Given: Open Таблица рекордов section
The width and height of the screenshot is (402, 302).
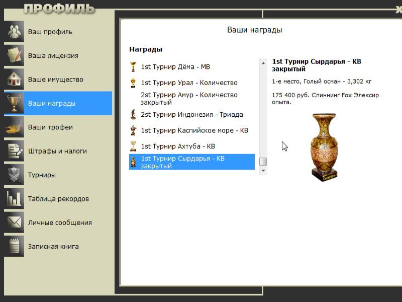Looking at the screenshot, I should [x=58, y=199].
